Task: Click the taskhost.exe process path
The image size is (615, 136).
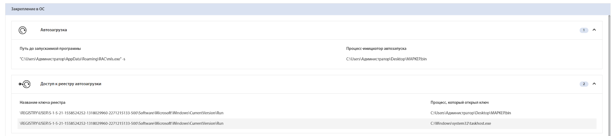Action: point(461,123)
